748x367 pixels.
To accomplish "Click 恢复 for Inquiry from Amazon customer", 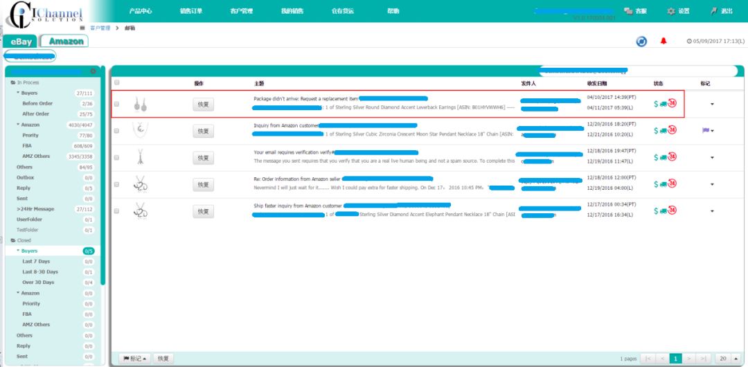I will coord(203,132).
